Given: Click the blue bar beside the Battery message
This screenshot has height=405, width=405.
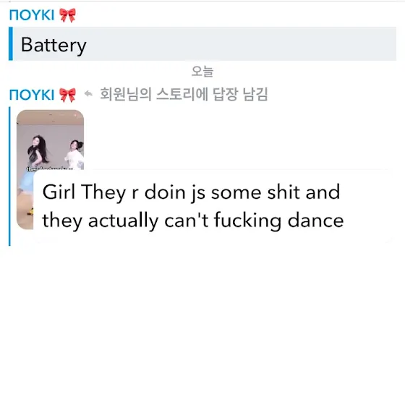Looking at the screenshot, I should [11, 43].
